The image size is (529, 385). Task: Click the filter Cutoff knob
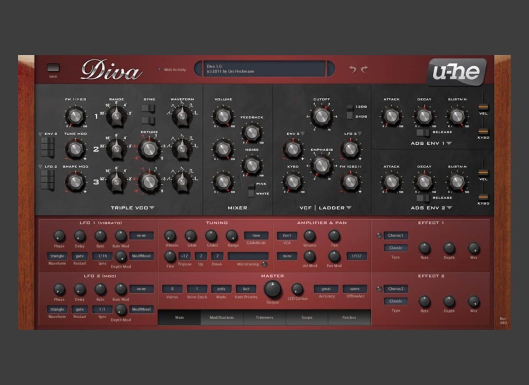322,116
